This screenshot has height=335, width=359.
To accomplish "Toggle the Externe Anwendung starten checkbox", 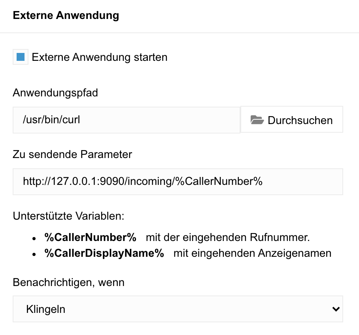I will pyautogui.click(x=21, y=57).
